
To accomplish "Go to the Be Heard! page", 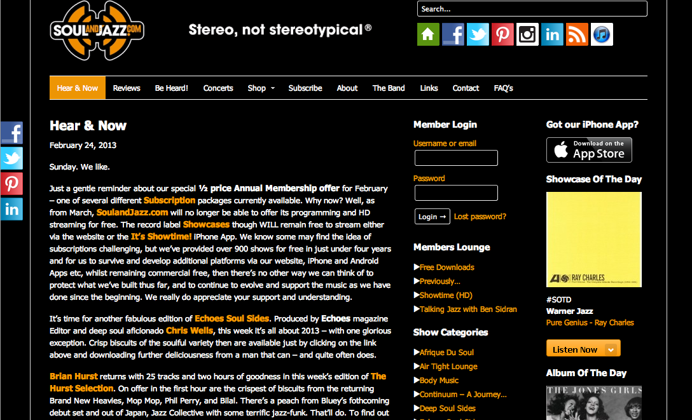I will point(171,88).
